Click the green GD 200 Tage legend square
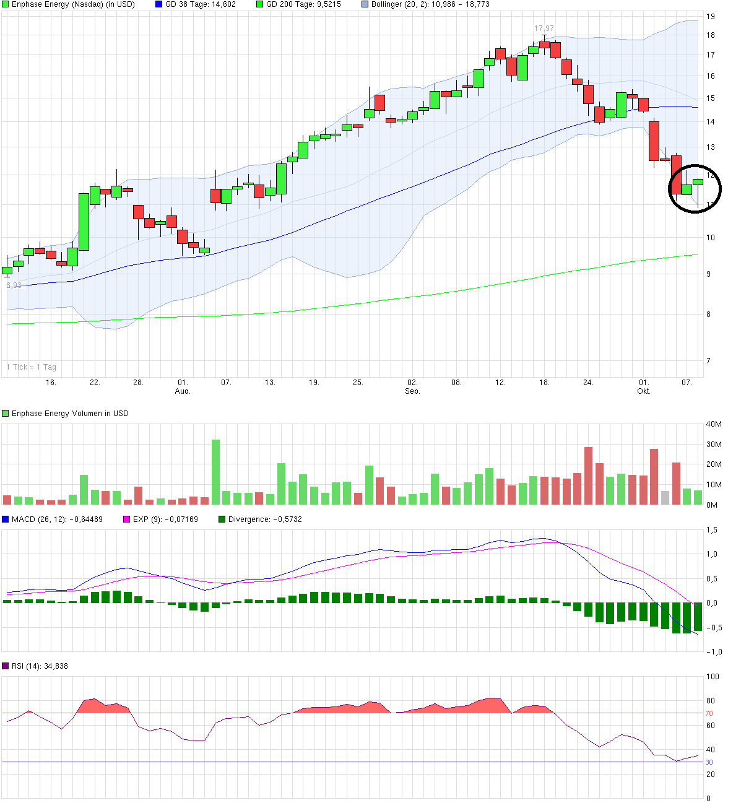The width and height of the screenshot is (741, 808). click(259, 4)
